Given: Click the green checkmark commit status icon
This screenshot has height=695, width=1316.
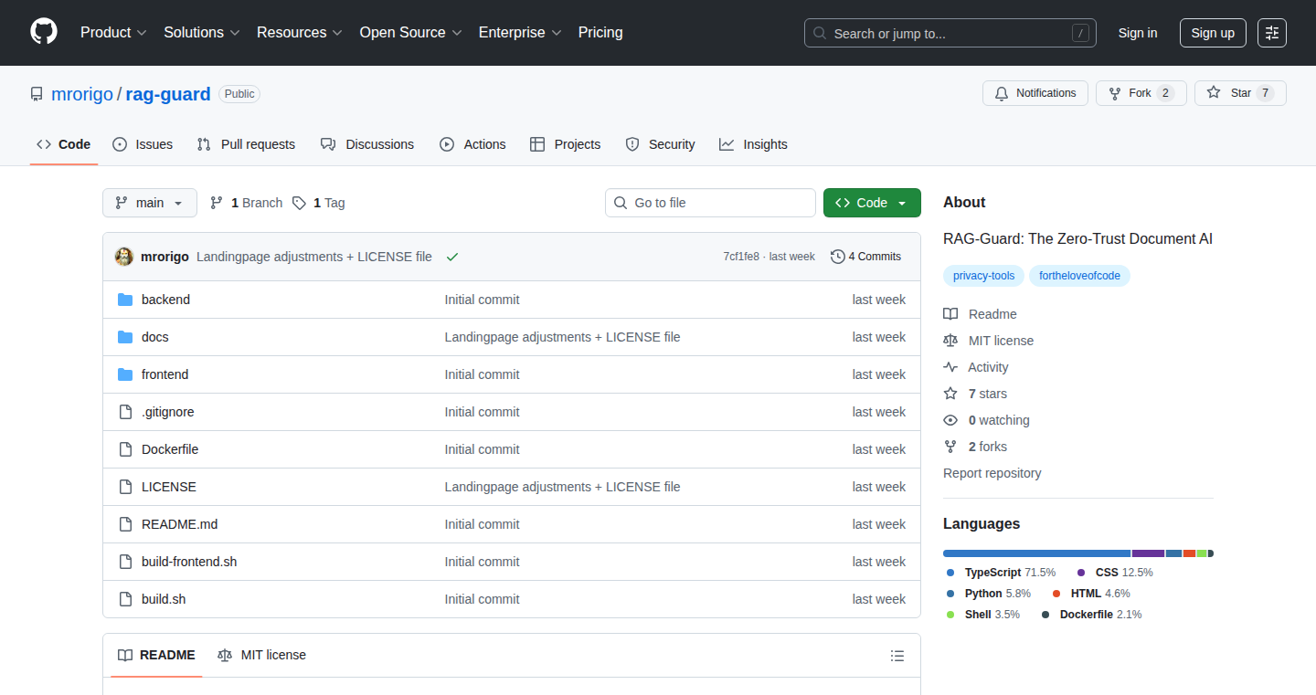Looking at the screenshot, I should pos(452,257).
